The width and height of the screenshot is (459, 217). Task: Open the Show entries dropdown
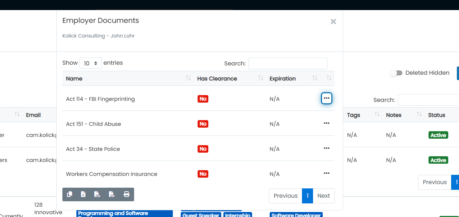(x=90, y=63)
